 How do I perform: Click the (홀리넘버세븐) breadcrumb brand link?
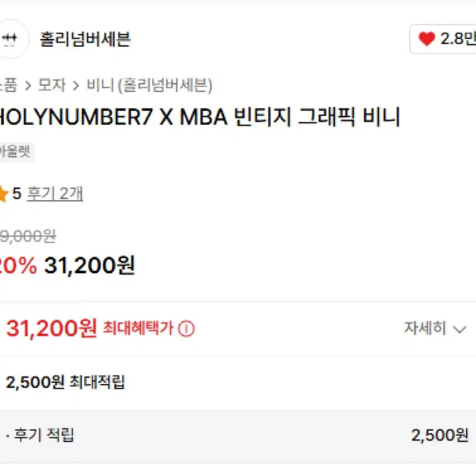(165, 85)
